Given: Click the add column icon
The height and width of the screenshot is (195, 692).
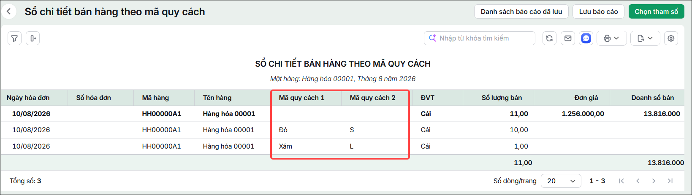Looking at the screenshot, I should pos(33,38).
